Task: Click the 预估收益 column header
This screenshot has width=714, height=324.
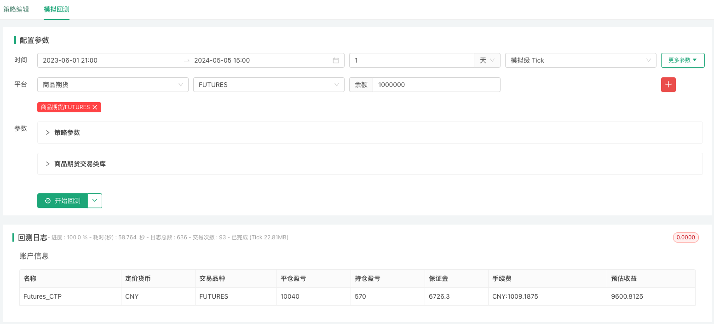Action: coord(651,278)
